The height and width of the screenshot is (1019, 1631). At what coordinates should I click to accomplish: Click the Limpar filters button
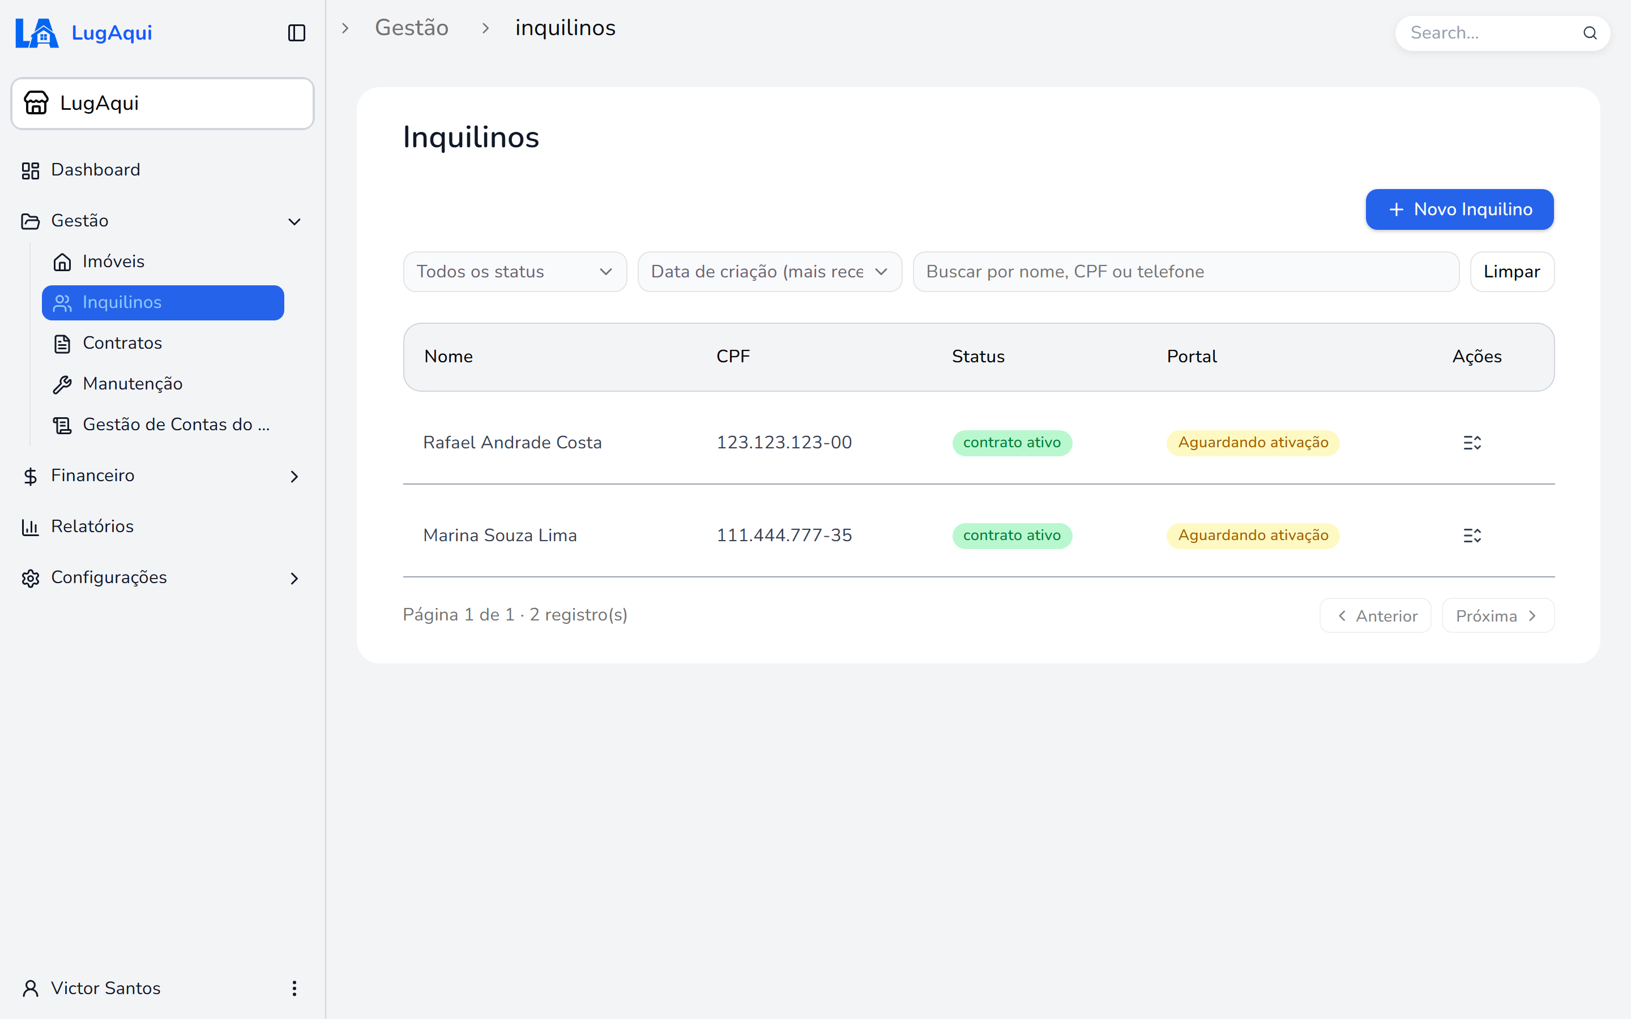[x=1512, y=272]
